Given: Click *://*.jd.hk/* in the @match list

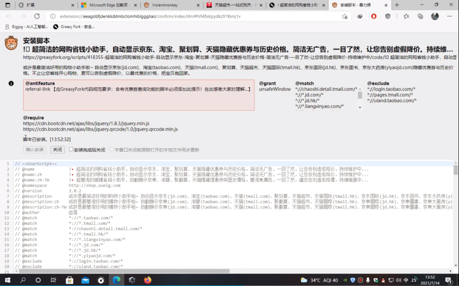Looking at the screenshot, I should pos(307,101).
